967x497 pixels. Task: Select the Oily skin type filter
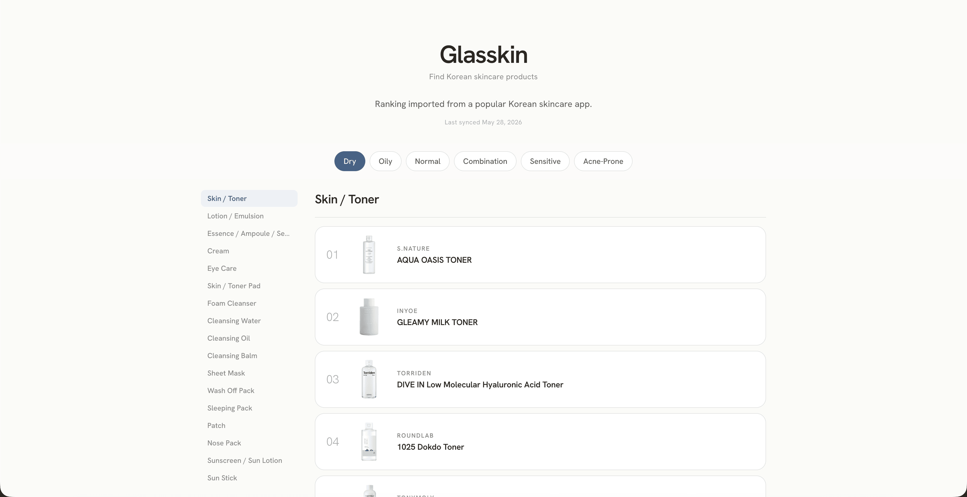tap(385, 161)
